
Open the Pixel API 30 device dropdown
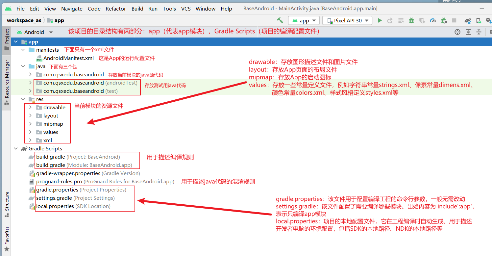[x=347, y=20]
